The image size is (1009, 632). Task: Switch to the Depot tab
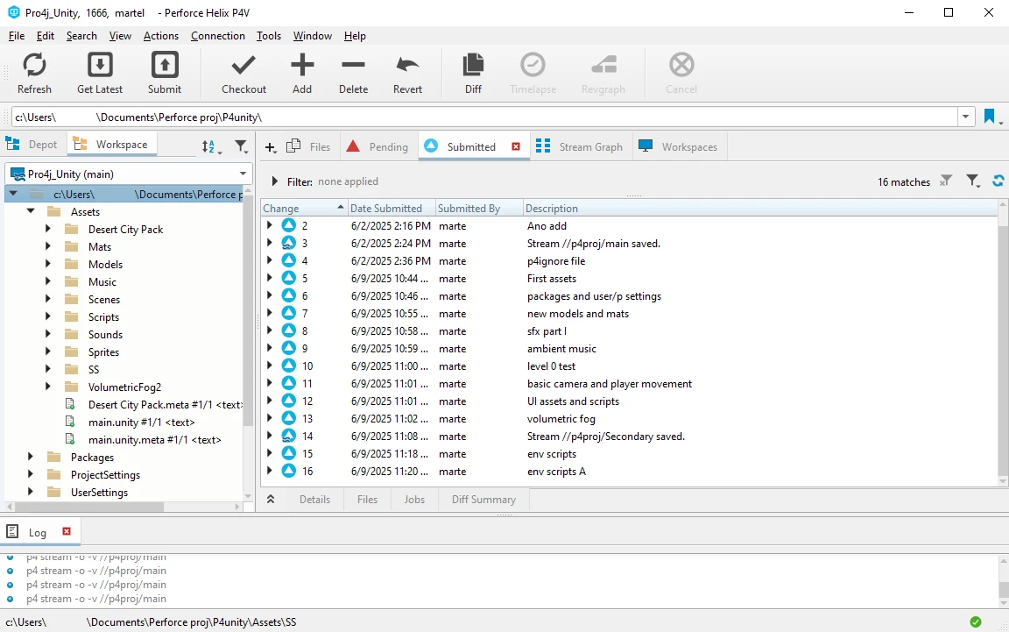point(32,145)
